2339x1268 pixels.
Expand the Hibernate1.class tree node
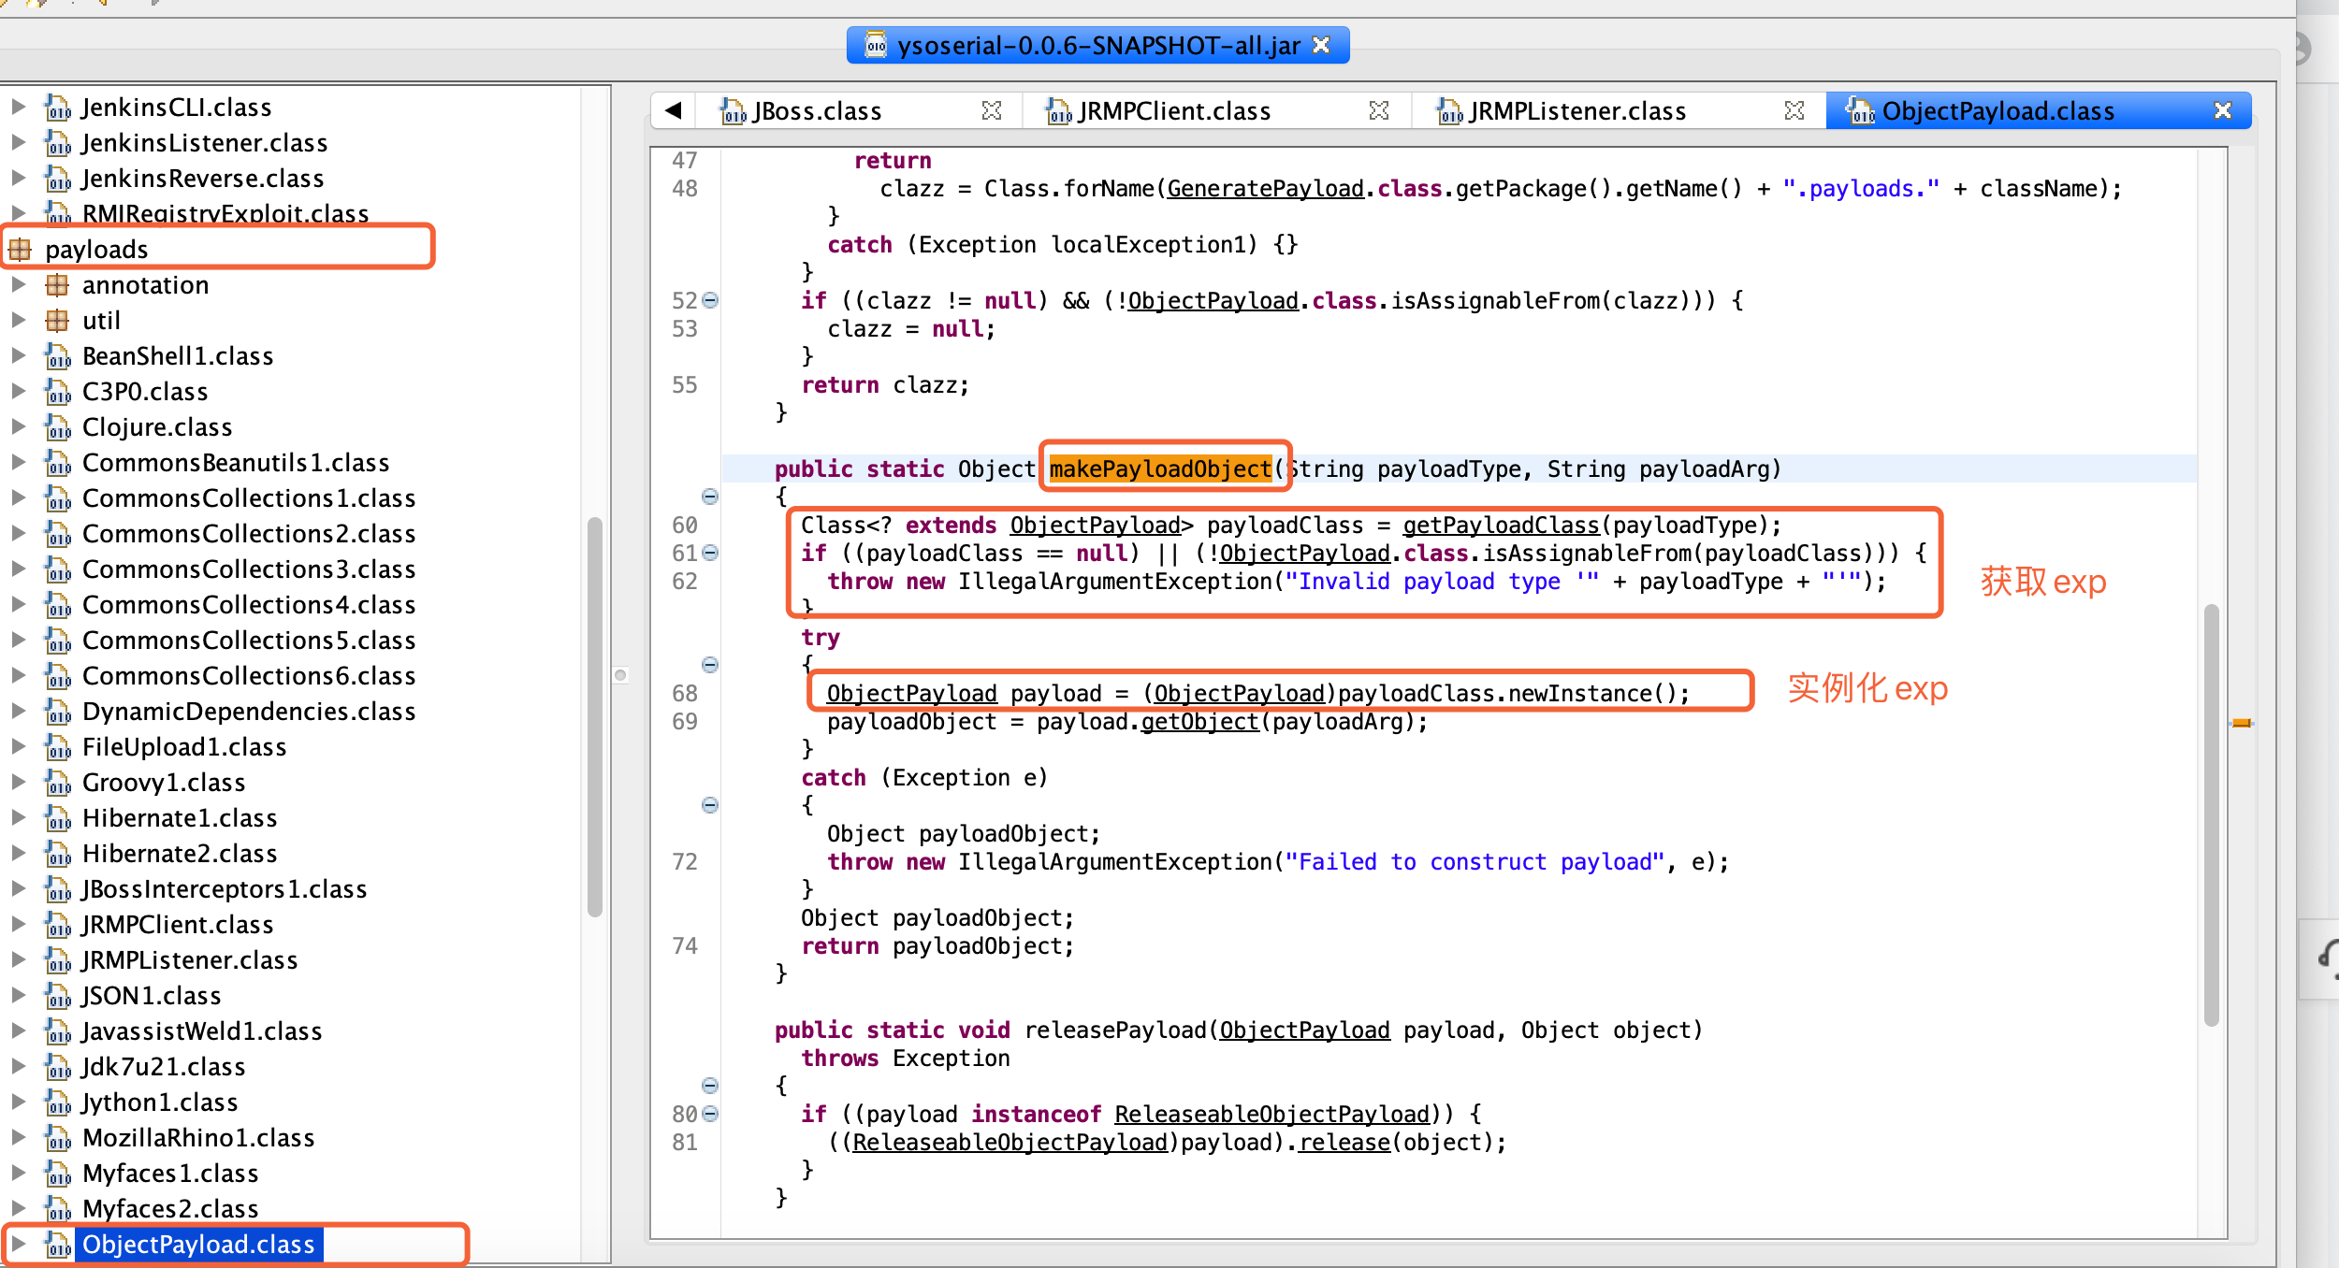point(21,817)
